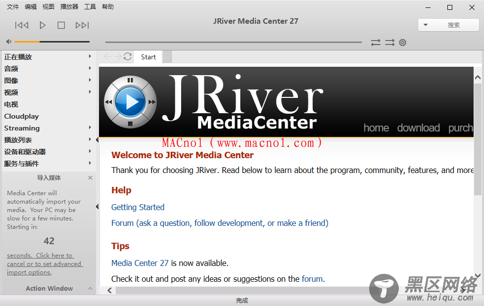Image resolution: width=484 pixels, height=306 pixels.
Task: Select Streaming in the sidebar
Action: tap(22, 128)
